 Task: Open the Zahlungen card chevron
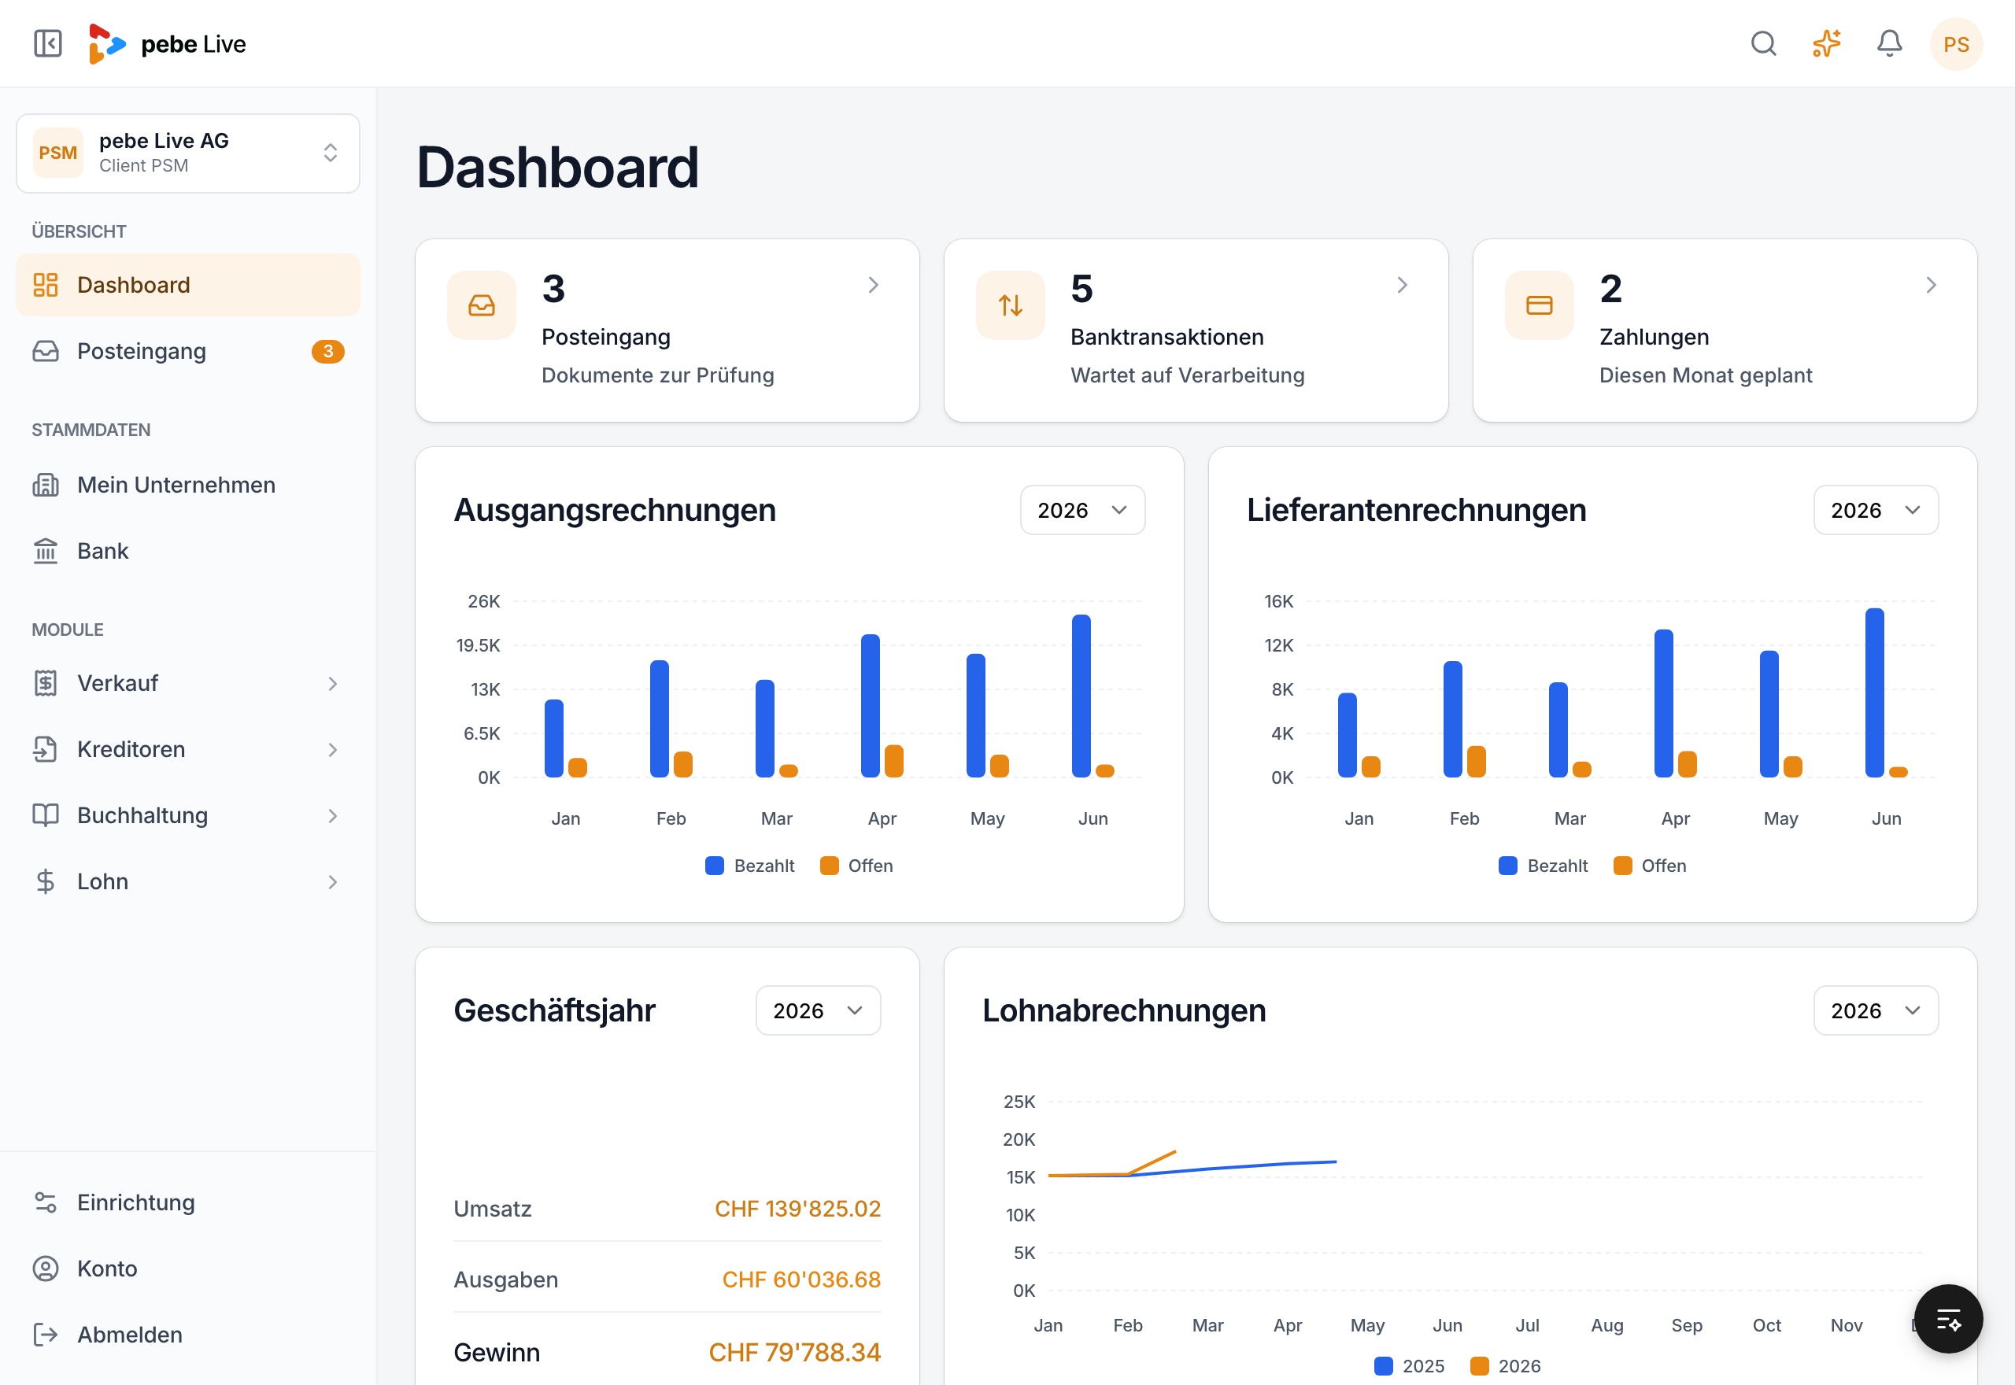1930,285
